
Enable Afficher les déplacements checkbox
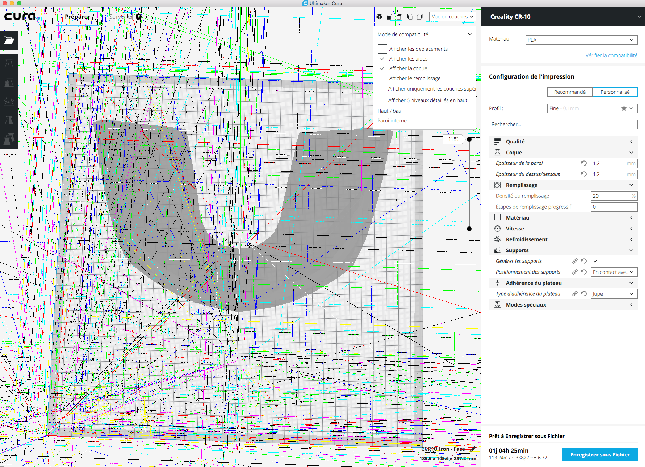click(382, 49)
